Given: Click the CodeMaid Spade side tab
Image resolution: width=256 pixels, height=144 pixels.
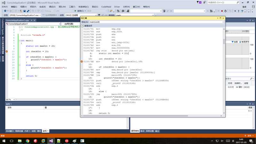Looking at the screenshot, I should click(x=3, y=27).
